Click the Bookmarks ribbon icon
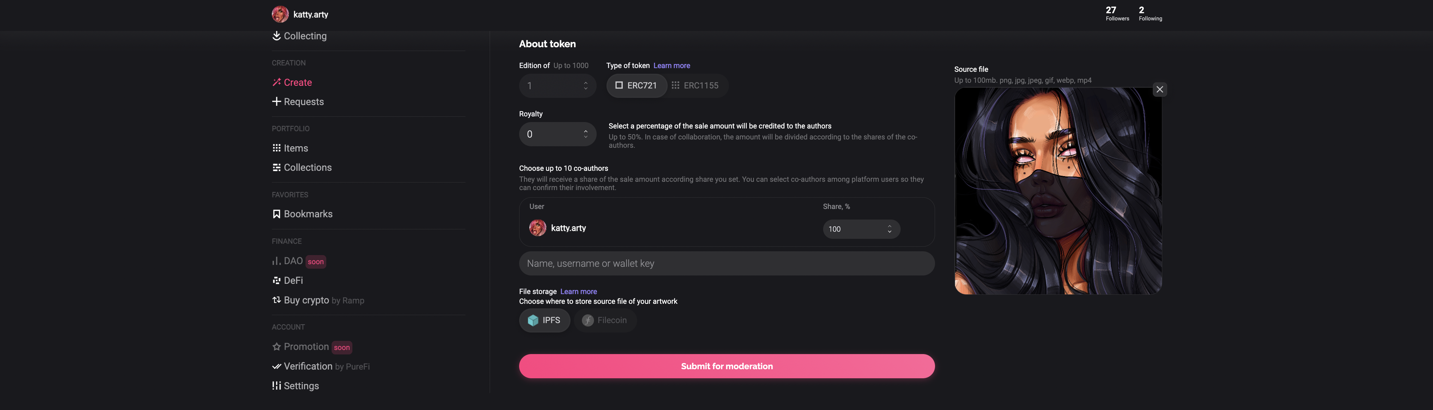The image size is (1433, 410). (276, 214)
